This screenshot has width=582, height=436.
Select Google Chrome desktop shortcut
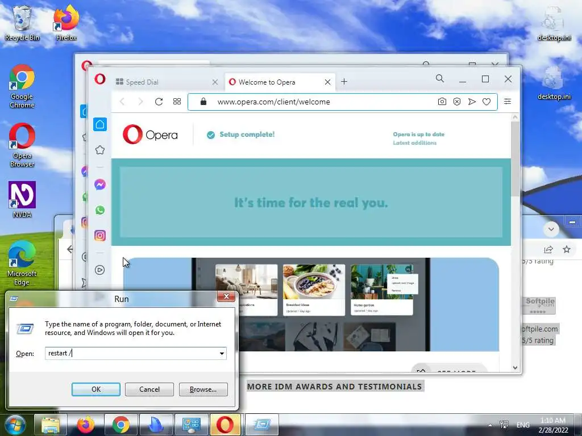[x=22, y=86]
